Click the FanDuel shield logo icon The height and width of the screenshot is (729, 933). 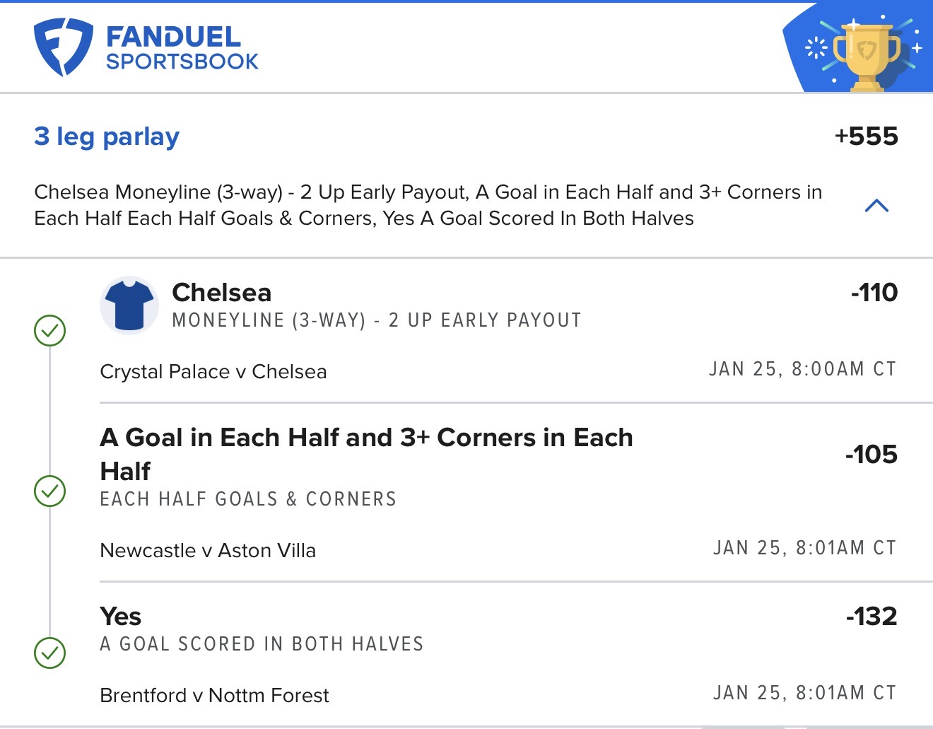click(x=63, y=47)
